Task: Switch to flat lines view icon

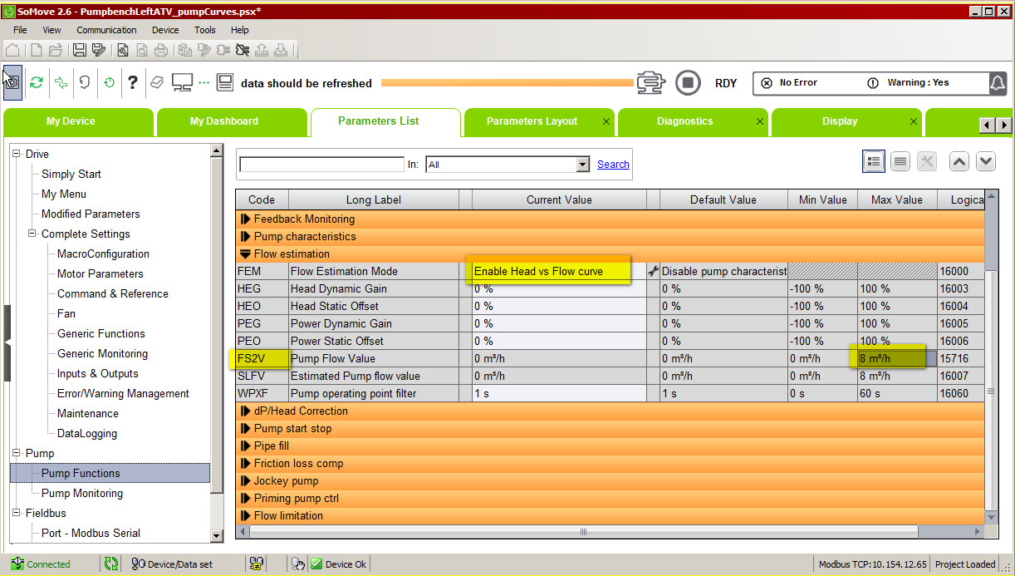Action: [x=900, y=161]
